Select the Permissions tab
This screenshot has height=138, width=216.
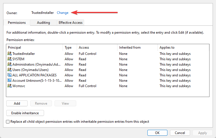[17, 23]
